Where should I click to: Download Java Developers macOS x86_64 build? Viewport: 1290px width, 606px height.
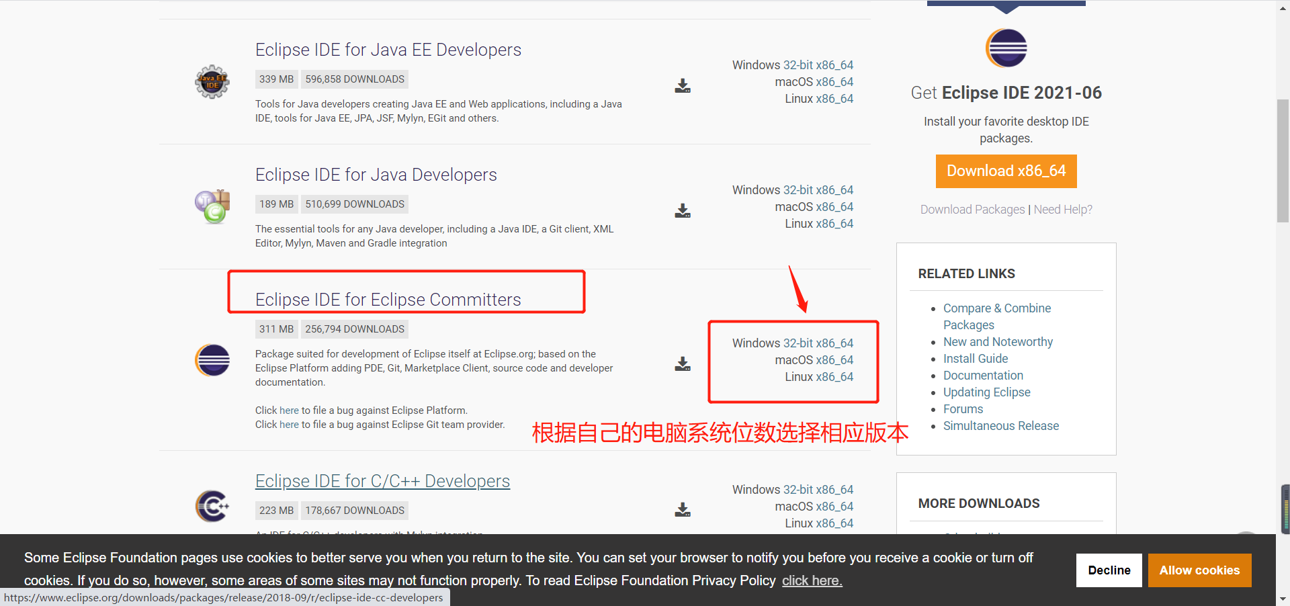pos(834,207)
